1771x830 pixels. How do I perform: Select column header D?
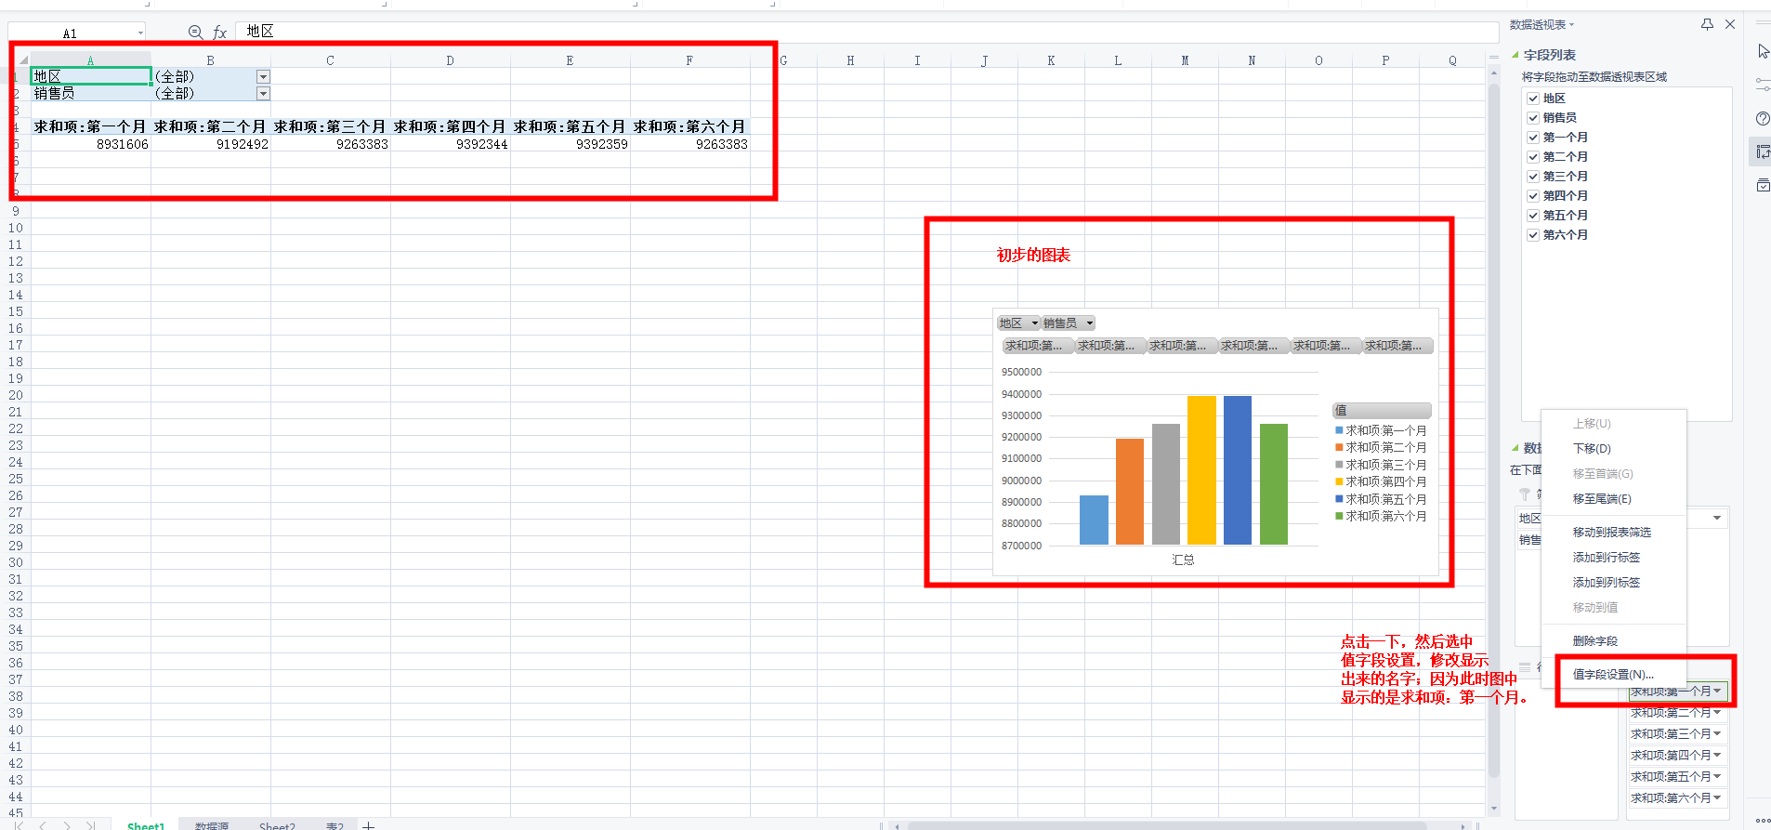pyautogui.click(x=451, y=60)
